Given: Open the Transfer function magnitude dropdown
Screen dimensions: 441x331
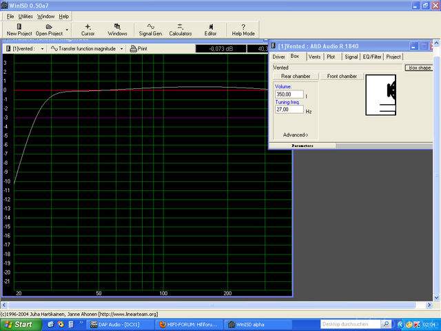Looking at the screenshot, I should [121, 49].
